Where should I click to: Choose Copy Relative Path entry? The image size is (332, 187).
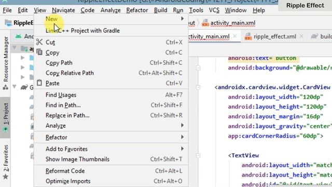coord(111,73)
